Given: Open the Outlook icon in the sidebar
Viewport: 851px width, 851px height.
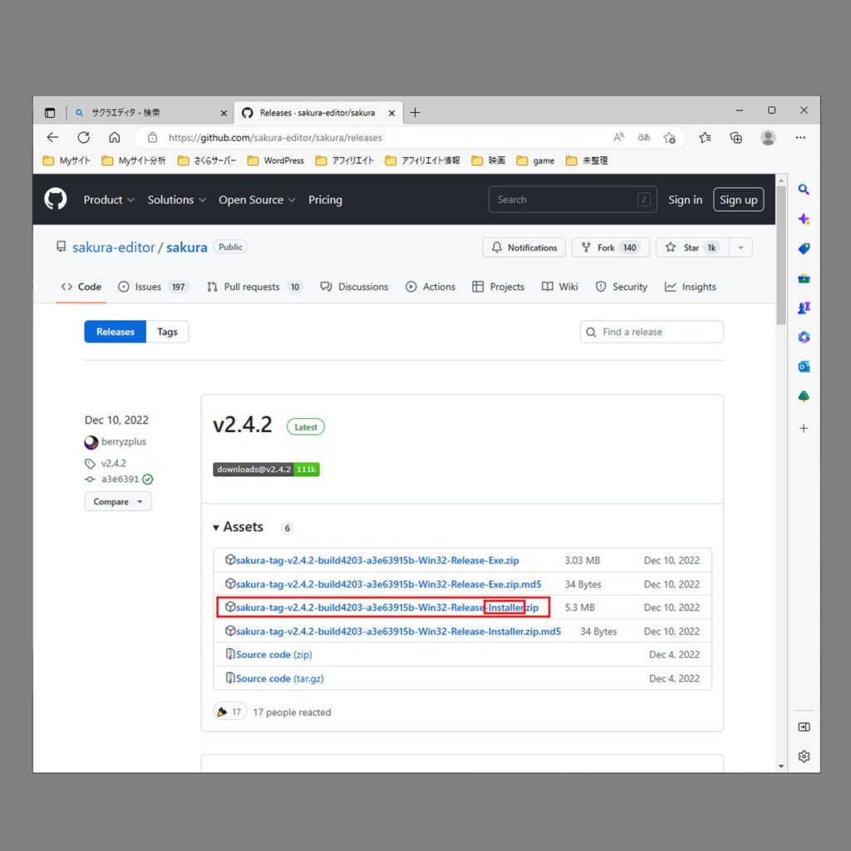Looking at the screenshot, I should click(x=804, y=366).
